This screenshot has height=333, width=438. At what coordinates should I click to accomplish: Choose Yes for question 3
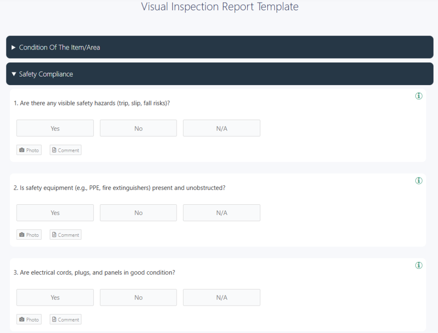point(55,297)
